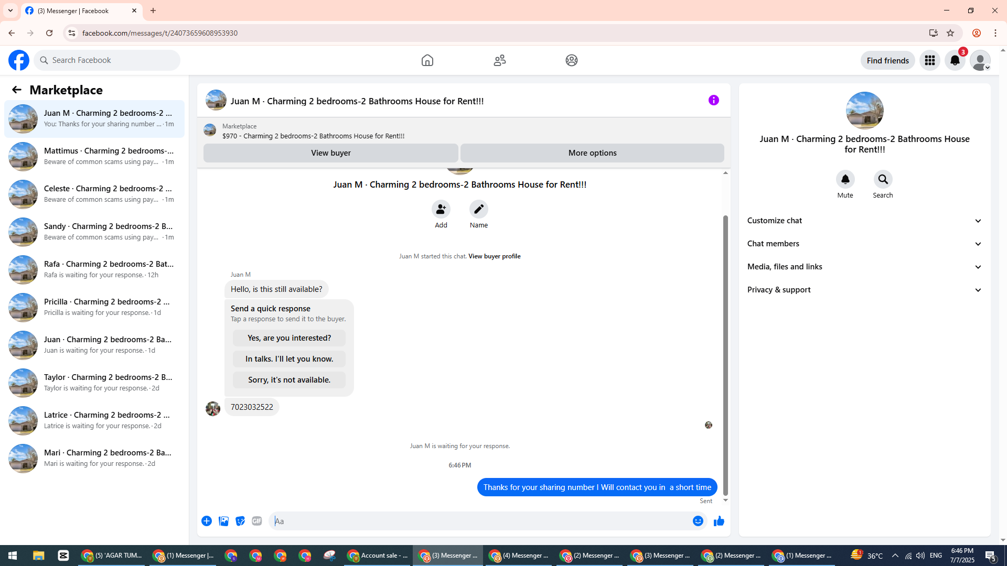Click the attach photo icon
The image size is (1007, 566).
click(223, 521)
